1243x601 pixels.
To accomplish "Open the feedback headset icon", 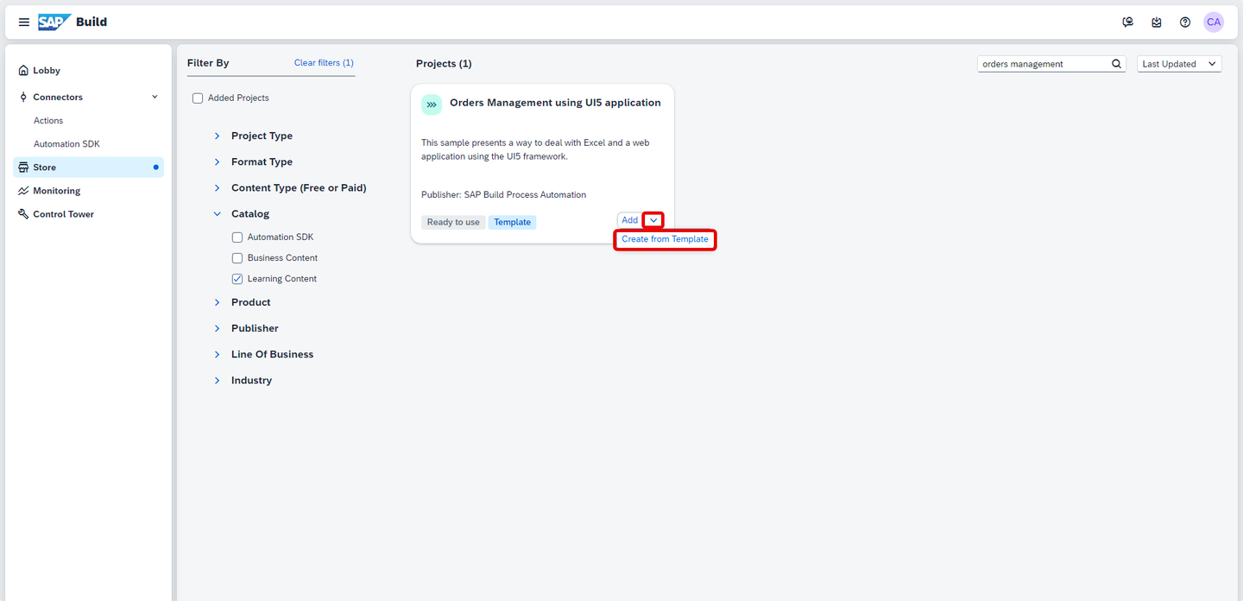I will pos(1127,22).
